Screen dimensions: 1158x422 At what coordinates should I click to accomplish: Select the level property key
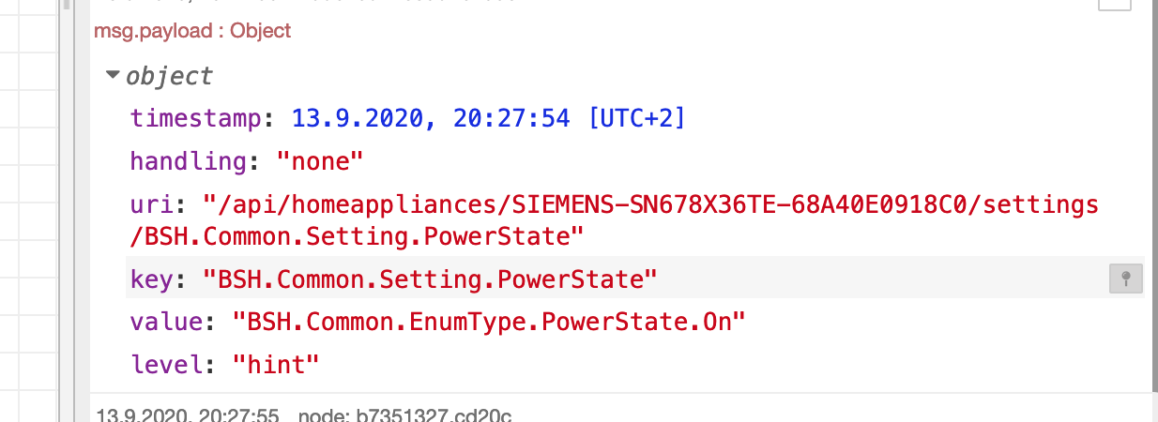(166, 364)
